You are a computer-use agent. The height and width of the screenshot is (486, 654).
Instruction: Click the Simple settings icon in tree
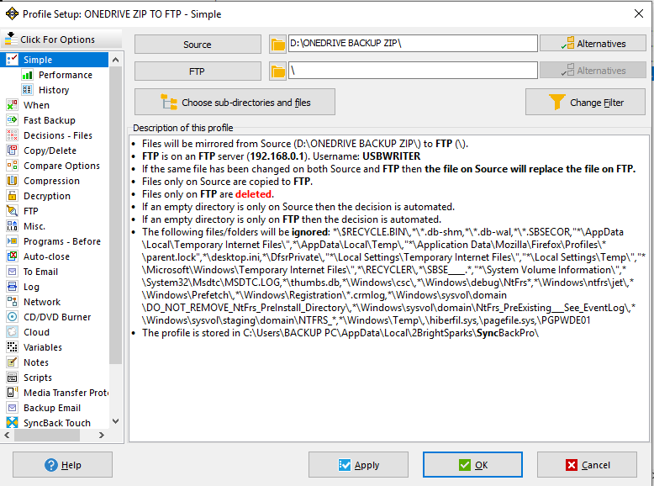(x=12, y=59)
